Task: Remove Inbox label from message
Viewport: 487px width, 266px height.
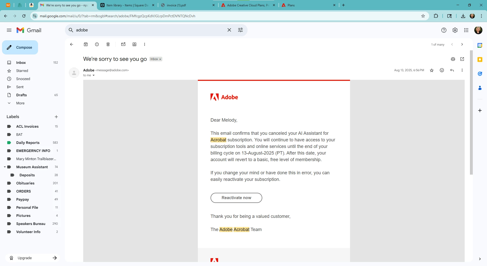Action: click(160, 59)
